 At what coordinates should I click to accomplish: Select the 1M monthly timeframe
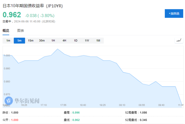tap(98, 41)
